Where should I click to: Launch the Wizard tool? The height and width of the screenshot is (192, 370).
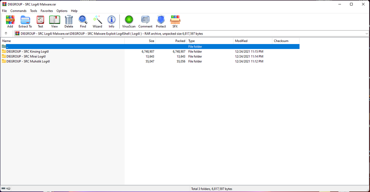click(x=97, y=20)
